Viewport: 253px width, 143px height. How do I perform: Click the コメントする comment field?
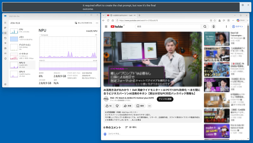pos(154,134)
